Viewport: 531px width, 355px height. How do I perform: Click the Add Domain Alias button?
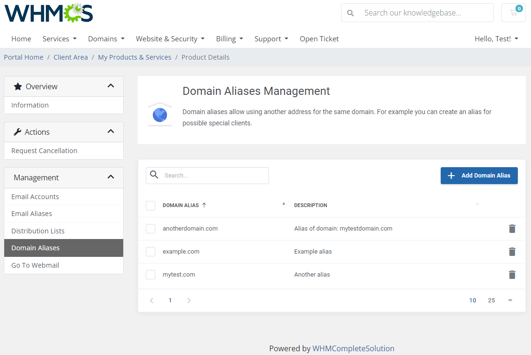pos(479,175)
